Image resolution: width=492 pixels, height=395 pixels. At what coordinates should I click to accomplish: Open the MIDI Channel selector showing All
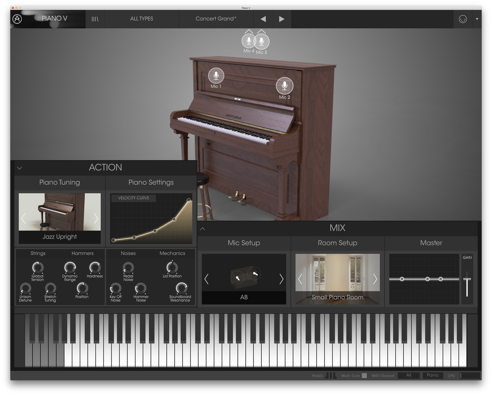408,375
